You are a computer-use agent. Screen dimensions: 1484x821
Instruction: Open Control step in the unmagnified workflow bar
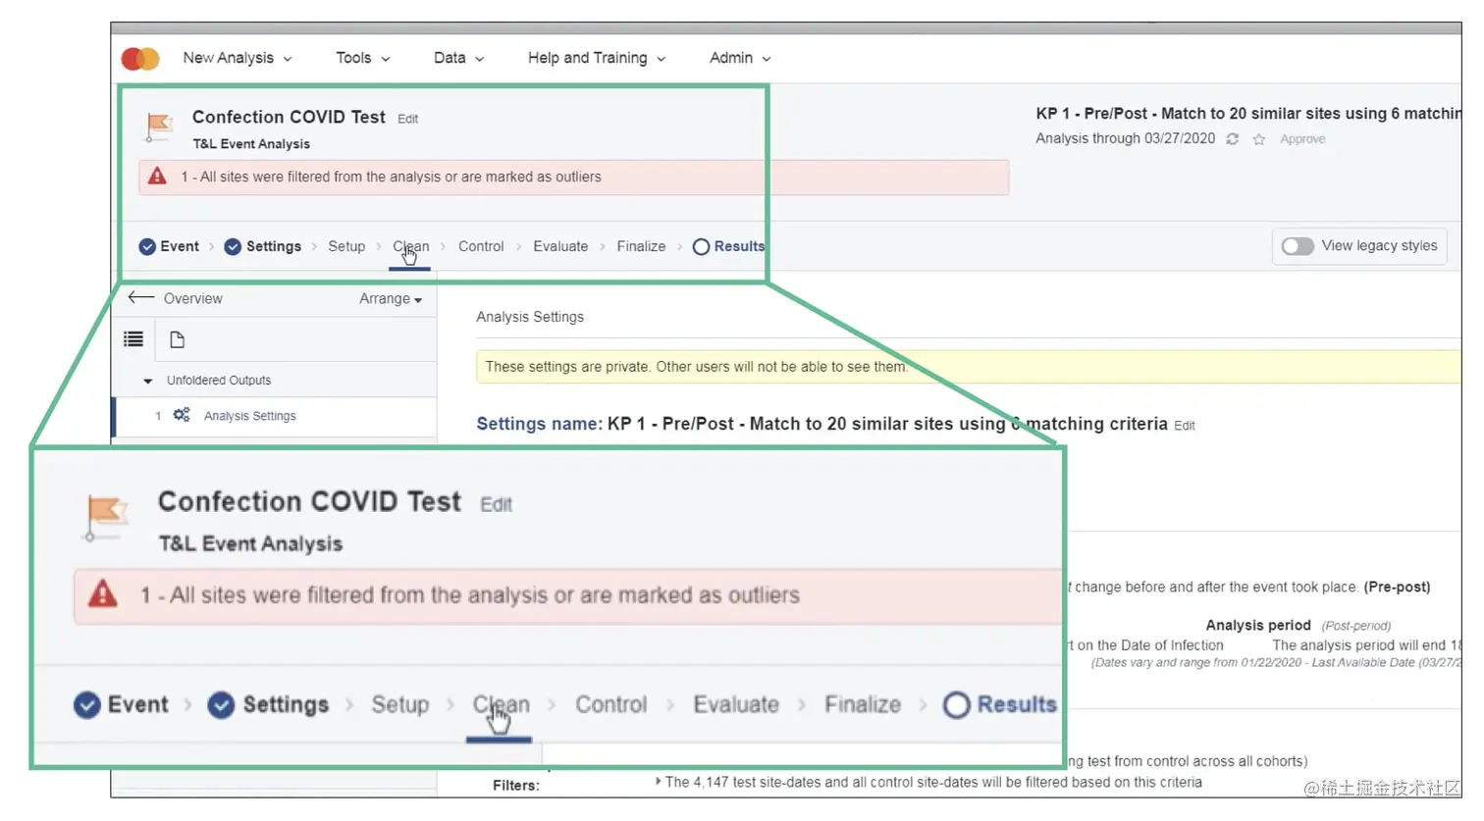(x=481, y=246)
